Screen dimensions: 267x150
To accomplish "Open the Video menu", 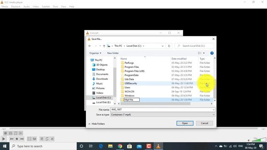I will point(36,7).
